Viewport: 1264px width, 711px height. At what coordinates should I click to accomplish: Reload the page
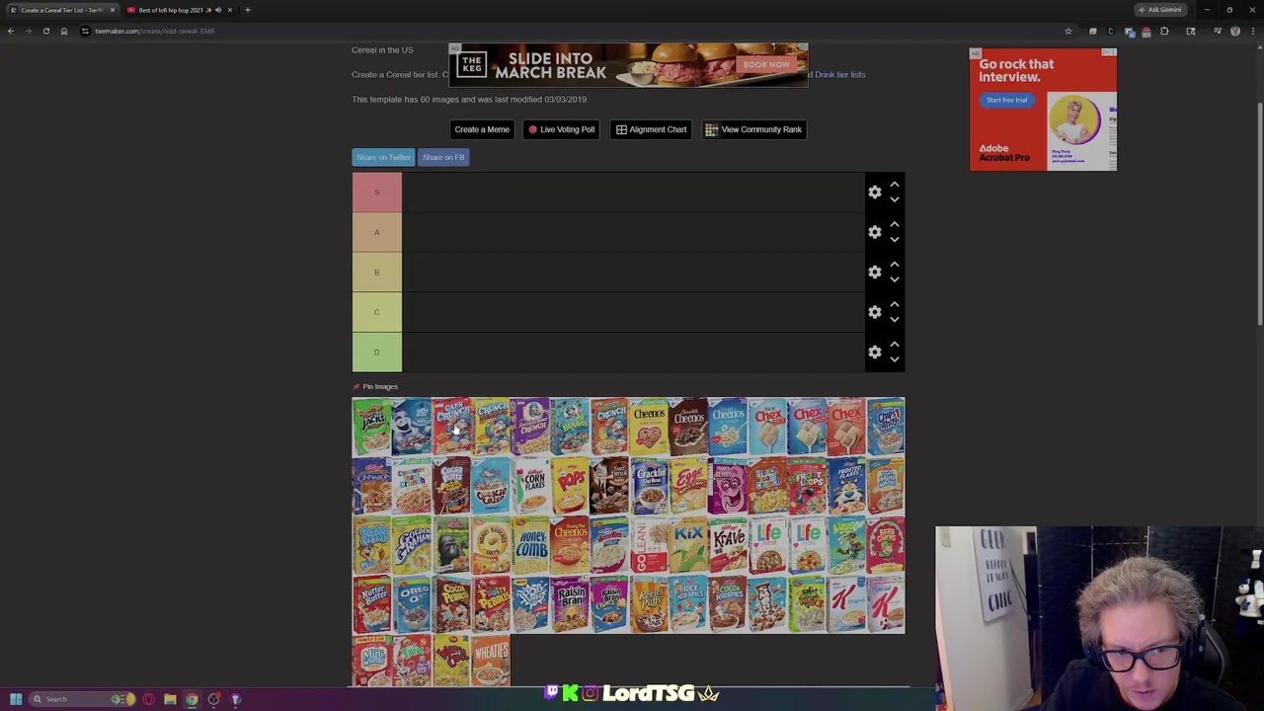46,32
